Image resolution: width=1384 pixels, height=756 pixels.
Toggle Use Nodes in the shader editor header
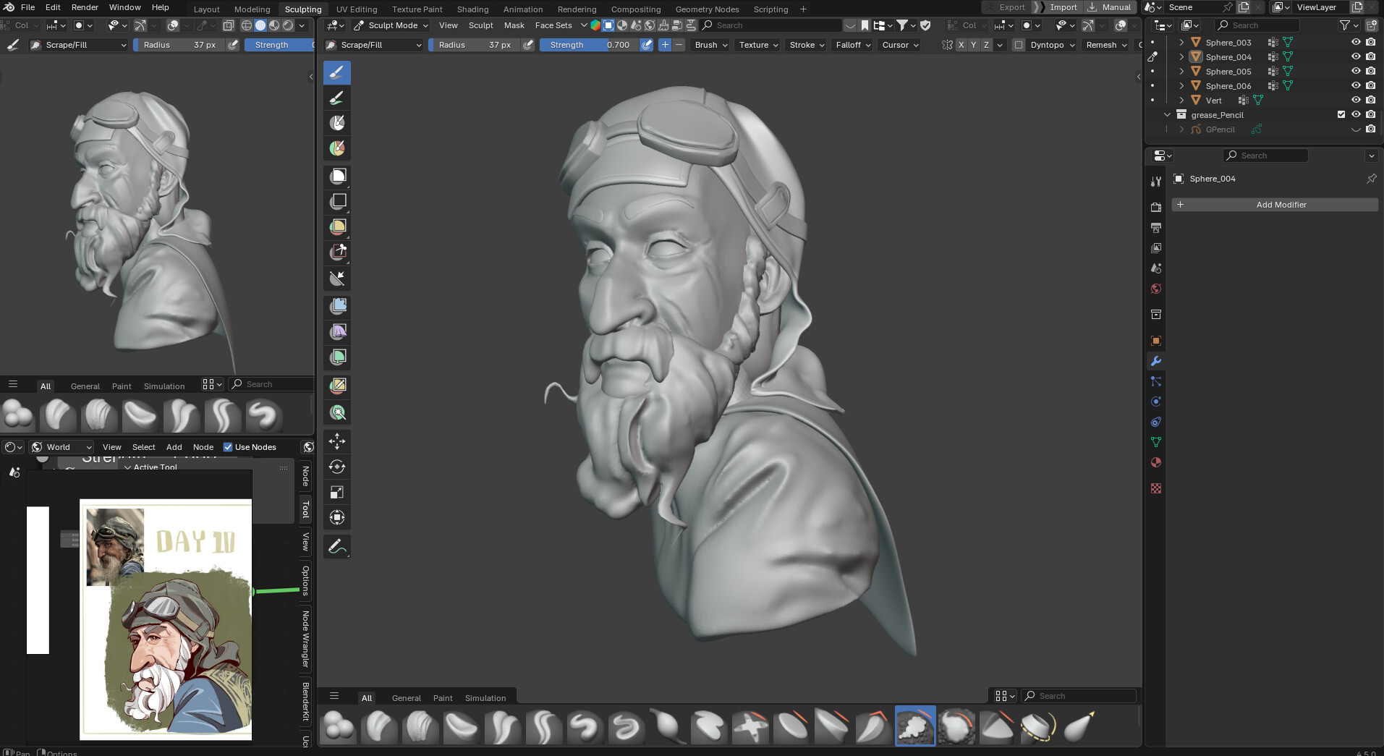(229, 447)
